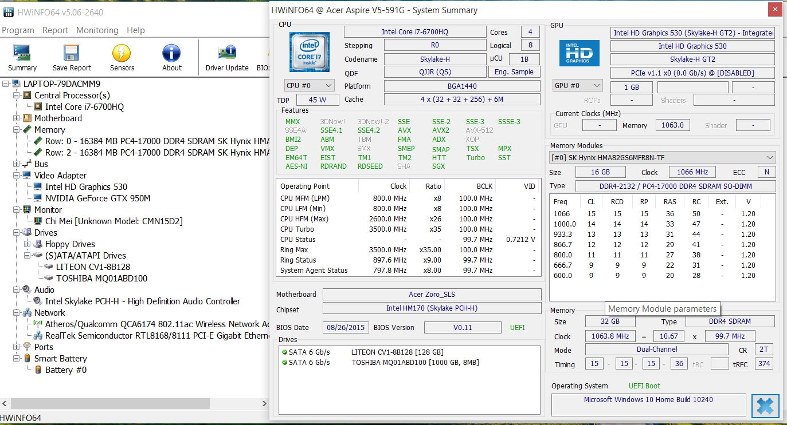The height and width of the screenshot is (425, 787).
Task: Click the Drives node icon
Action: click(27, 233)
